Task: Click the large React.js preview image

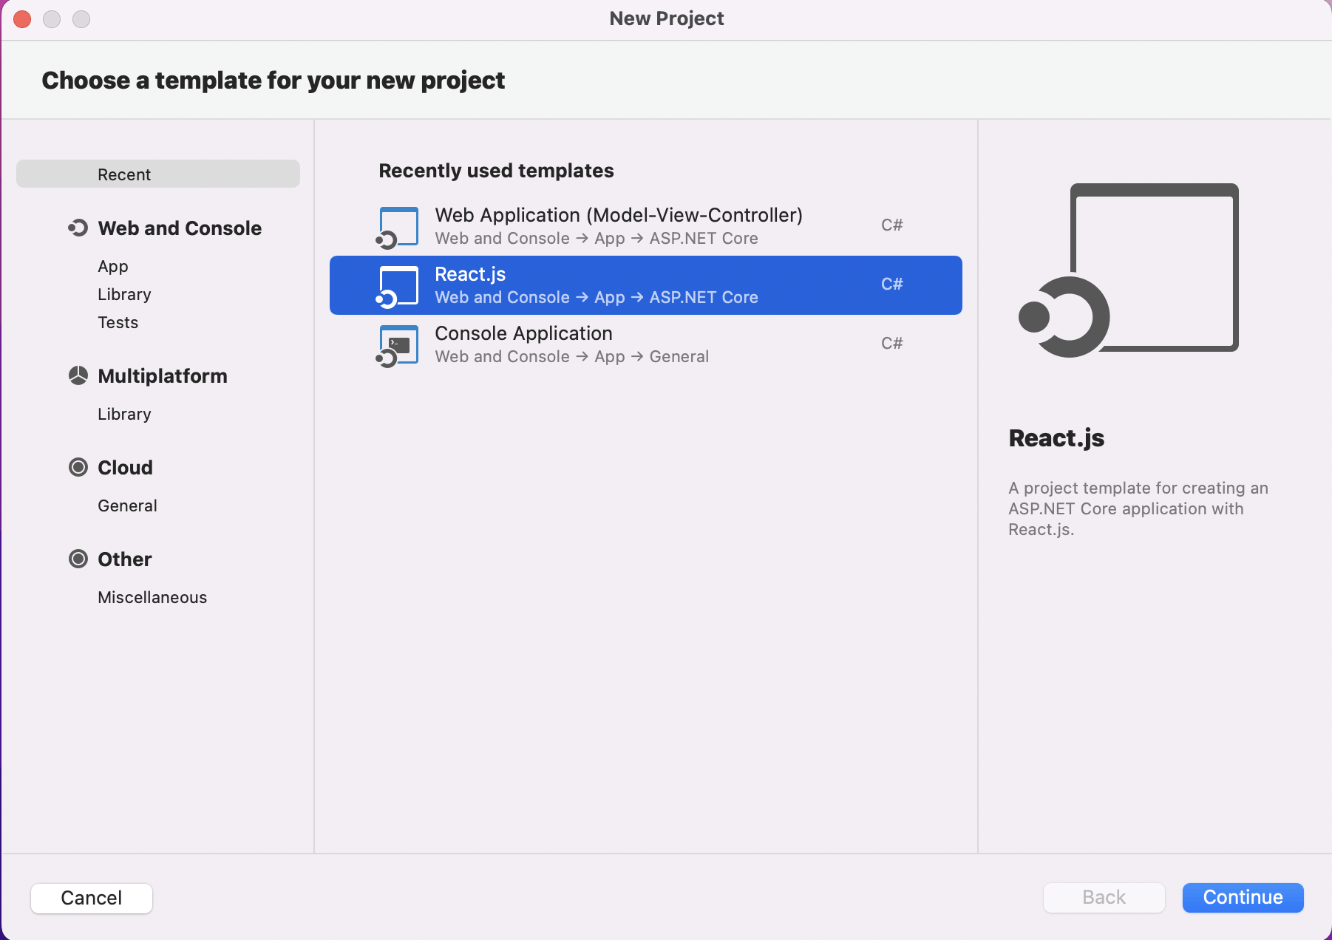Action: click(1129, 270)
